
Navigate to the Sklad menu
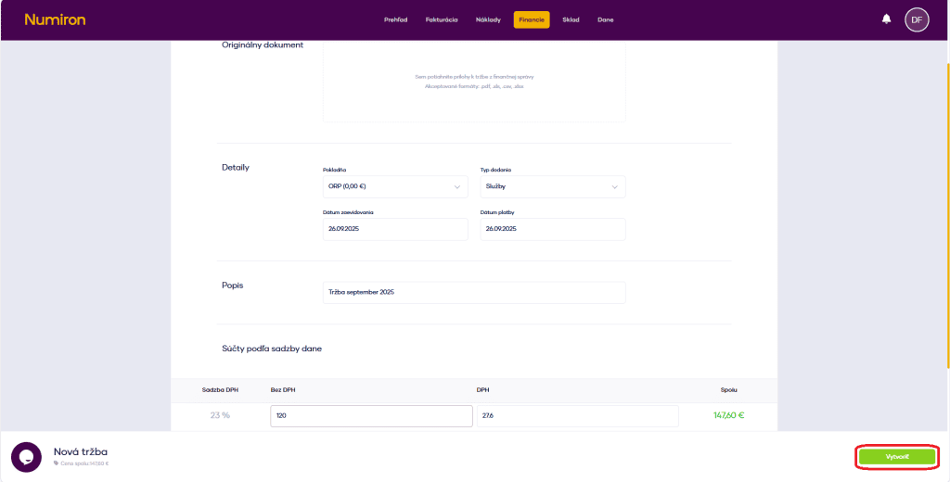click(x=571, y=19)
